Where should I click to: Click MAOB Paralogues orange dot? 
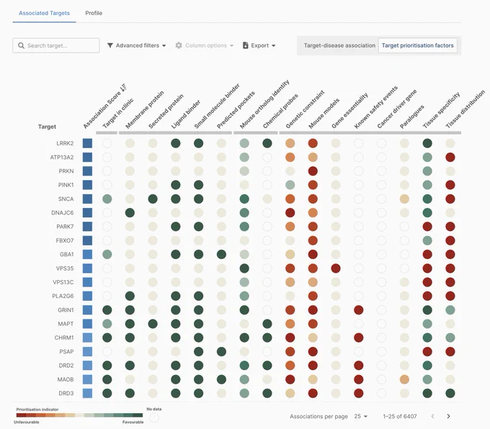404,379
